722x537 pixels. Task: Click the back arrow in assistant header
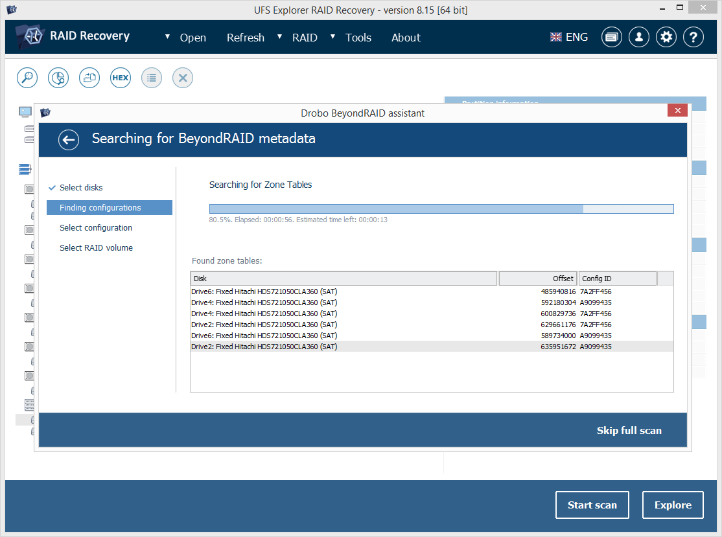(69, 140)
